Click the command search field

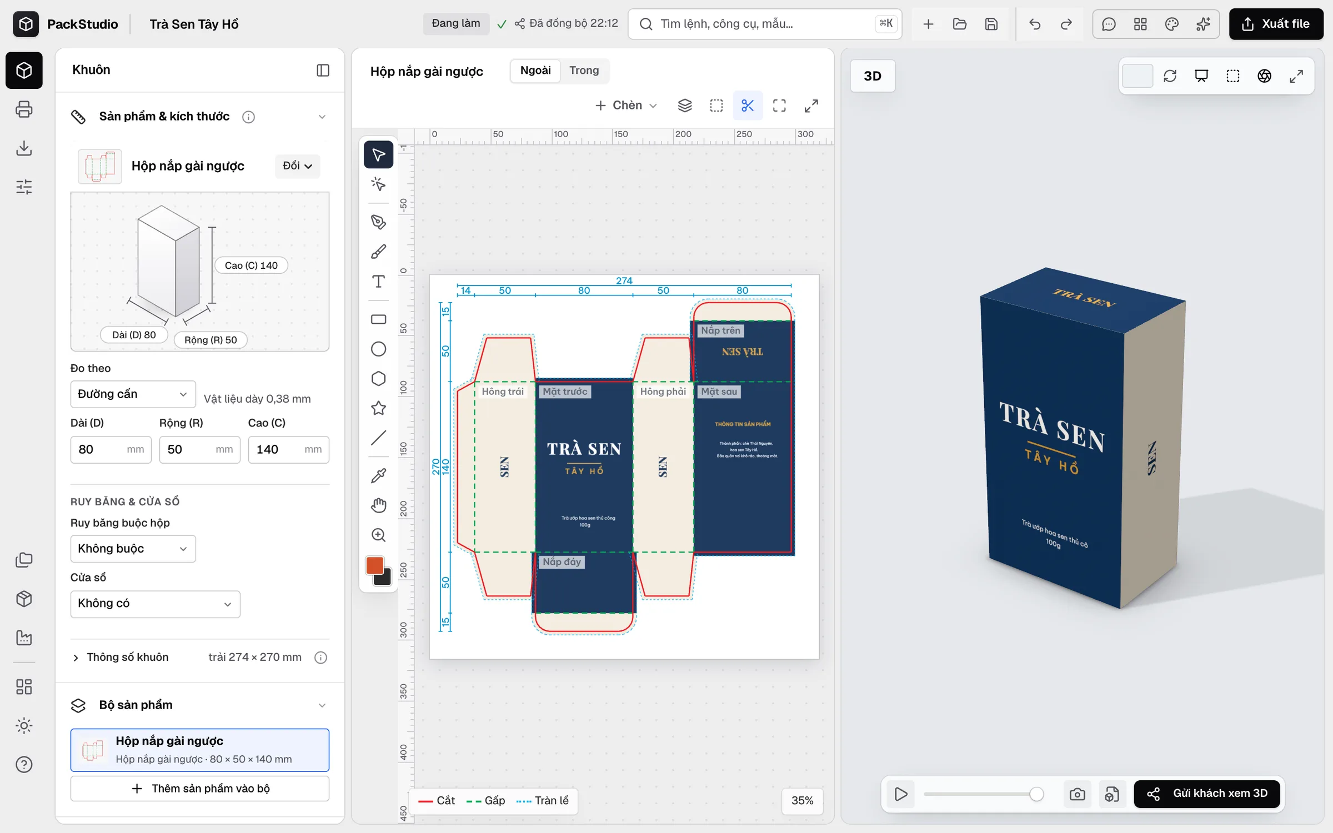point(764,24)
